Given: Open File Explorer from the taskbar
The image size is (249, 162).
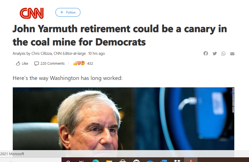Looking at the screenshot, I should coord(109,161).
